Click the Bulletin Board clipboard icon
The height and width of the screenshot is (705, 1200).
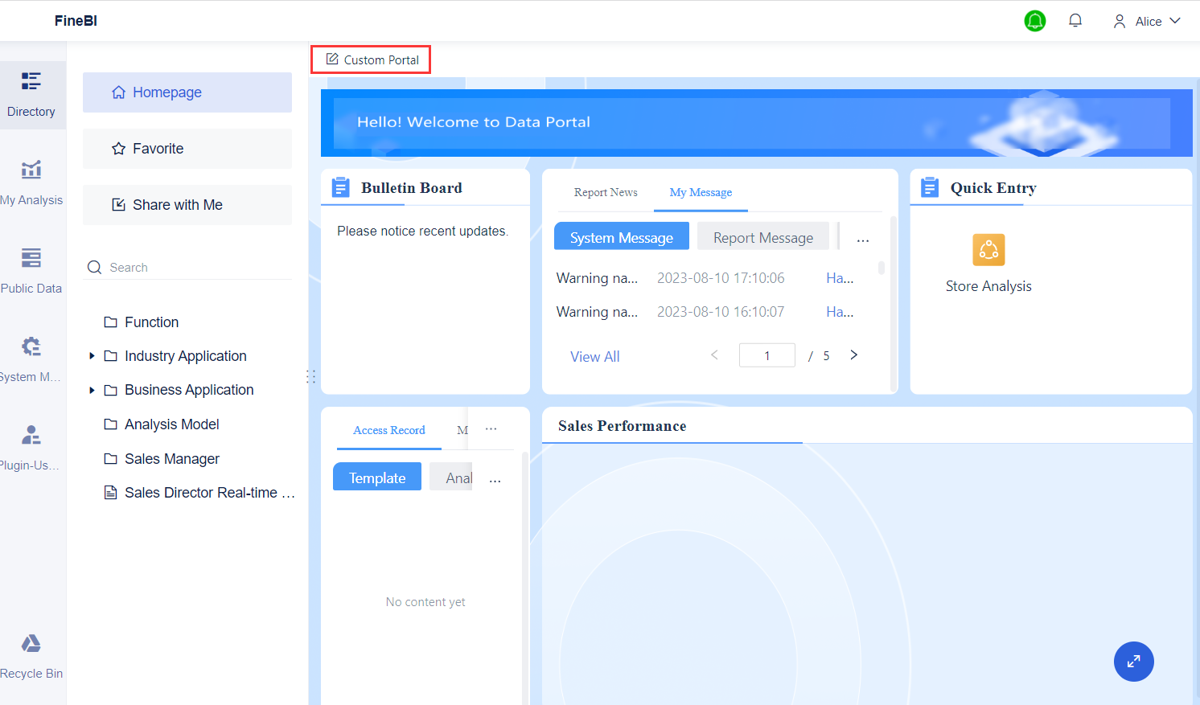click(x=341, y=187)
